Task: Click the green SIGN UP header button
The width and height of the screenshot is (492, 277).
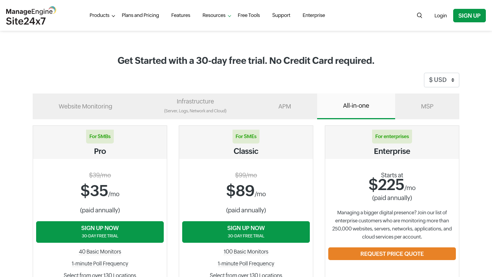Action: pyautogui.click(x=469, y=16)
